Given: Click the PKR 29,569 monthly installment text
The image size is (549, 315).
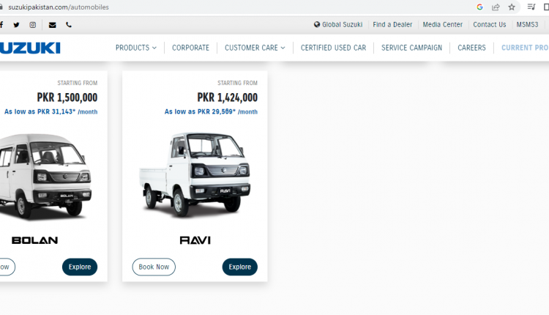Looking at the screenshot, I should (x=211, y=112).
